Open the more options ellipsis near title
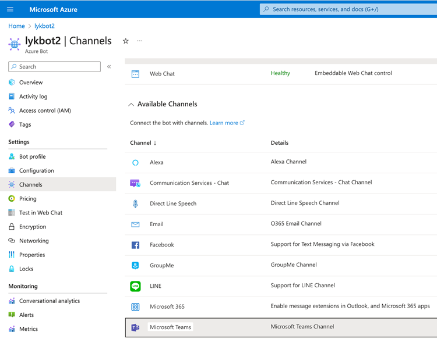The height and width of the screenshot is (339, 437). (x=140, y=41)
